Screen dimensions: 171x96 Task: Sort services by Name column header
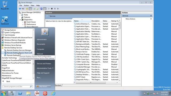[x=82, y=21]
